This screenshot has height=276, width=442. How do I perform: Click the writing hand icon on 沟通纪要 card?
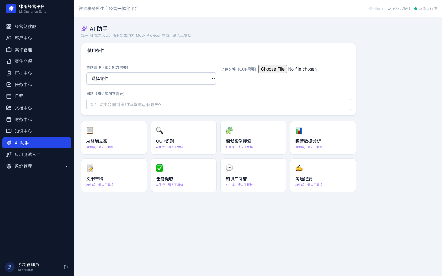click(299, 168)
